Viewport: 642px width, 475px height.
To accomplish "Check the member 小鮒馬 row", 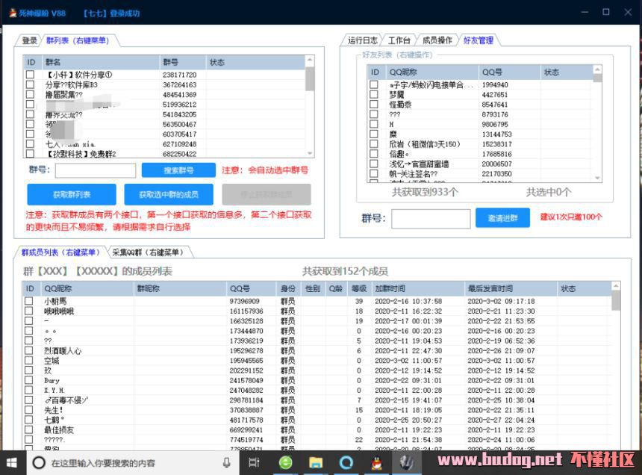I will coord(28,301).
